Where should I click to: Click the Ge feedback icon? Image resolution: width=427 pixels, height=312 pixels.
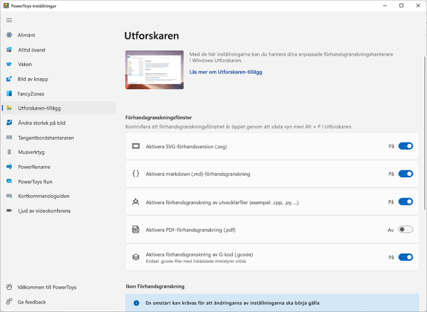[x=9, y=302]
